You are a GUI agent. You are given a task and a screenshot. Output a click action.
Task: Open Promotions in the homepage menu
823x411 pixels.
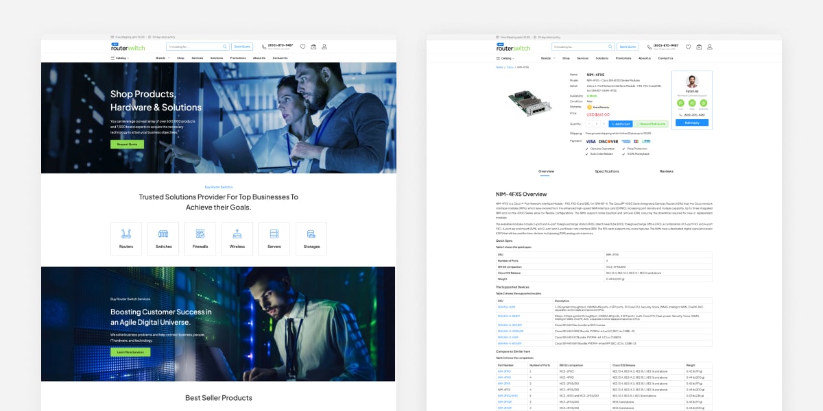238,58
